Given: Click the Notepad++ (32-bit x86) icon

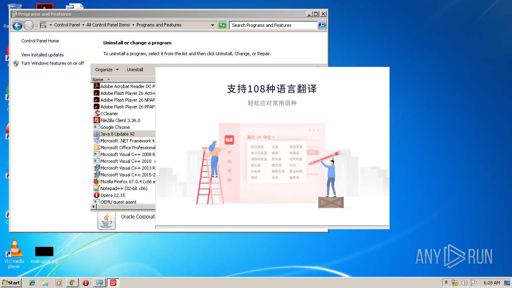Looking at the screenshot, I should 96,188.
